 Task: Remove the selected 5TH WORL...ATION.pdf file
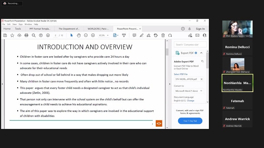click(201, 79)
